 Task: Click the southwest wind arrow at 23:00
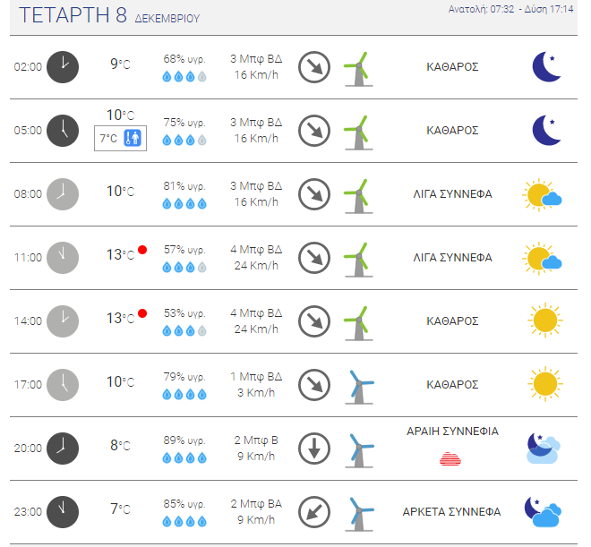click(x=314, y=512)
